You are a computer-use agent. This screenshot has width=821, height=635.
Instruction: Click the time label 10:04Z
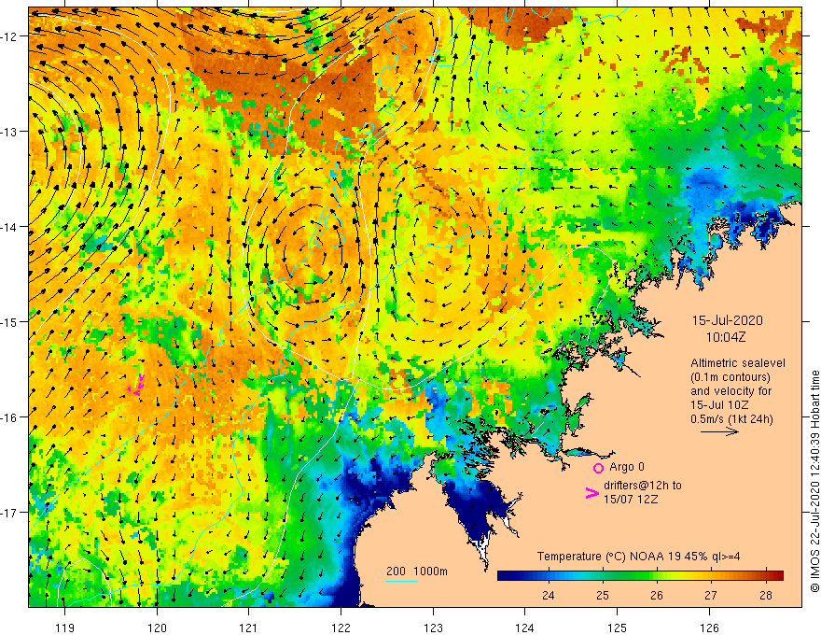726,337
